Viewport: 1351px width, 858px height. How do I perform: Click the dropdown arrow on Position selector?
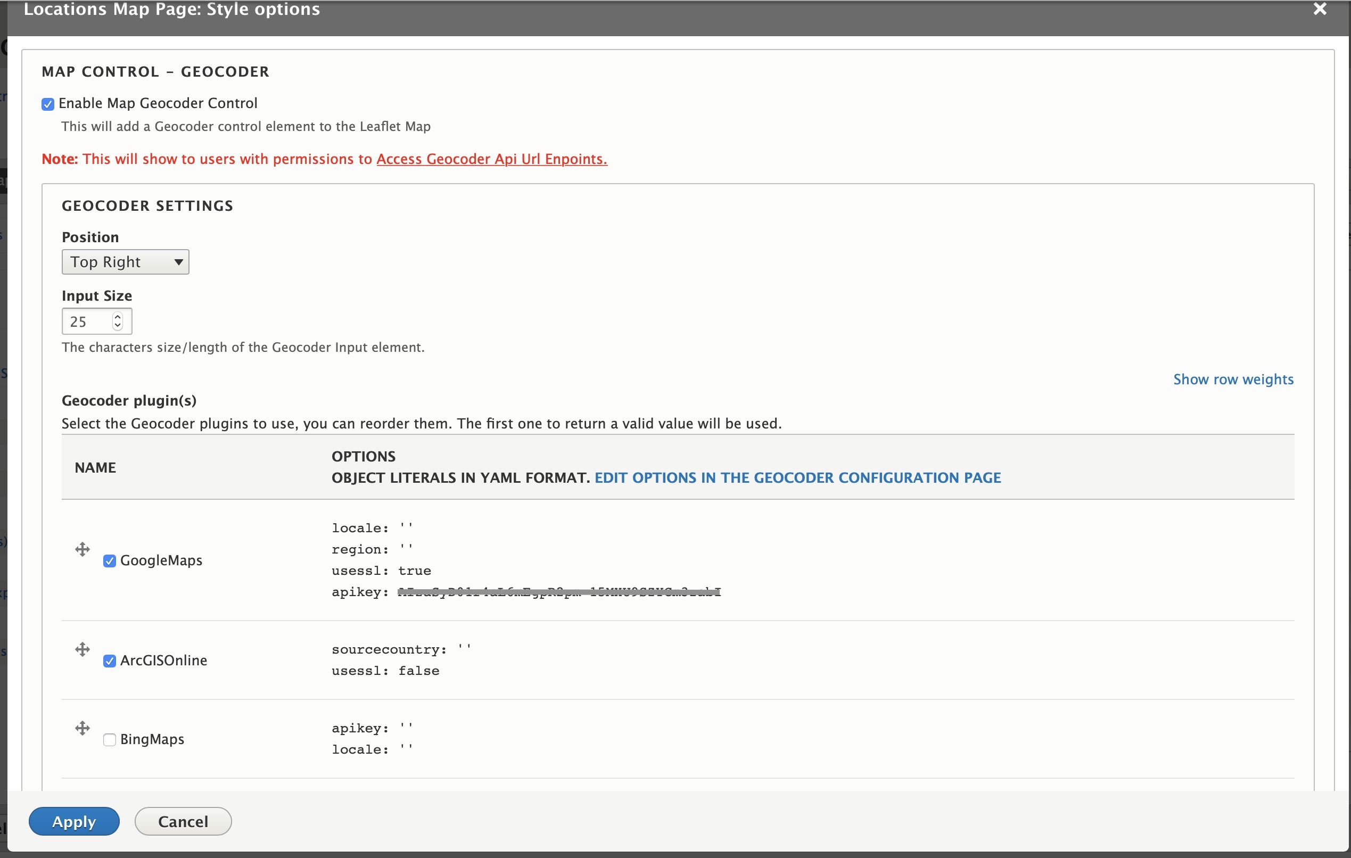point(178,261)
